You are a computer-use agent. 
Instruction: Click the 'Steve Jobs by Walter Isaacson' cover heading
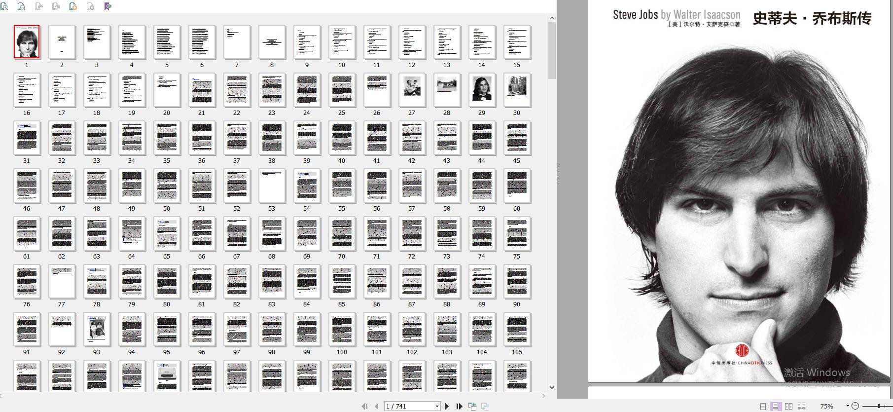(677, 15)
